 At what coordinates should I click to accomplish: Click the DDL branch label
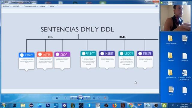click(x=50, y=37)
